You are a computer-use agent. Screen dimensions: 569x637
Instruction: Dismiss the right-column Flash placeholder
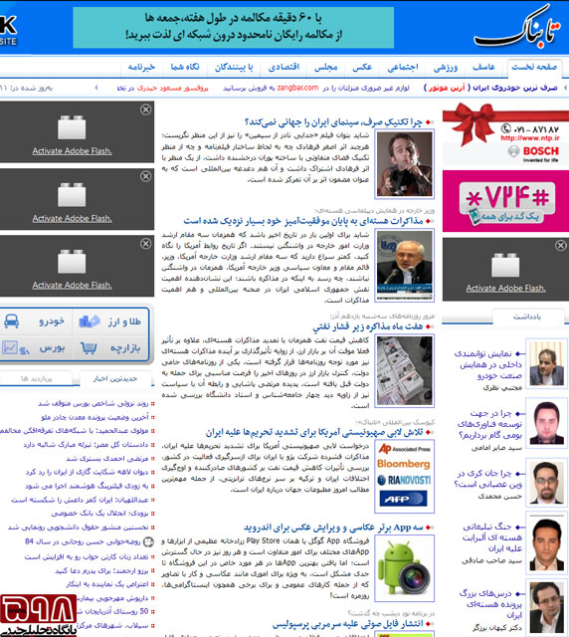[x=561, y=246]
